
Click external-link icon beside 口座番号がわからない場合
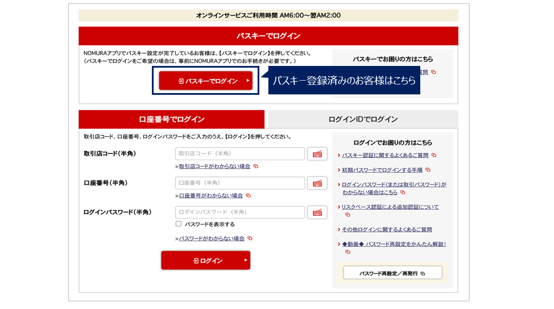point(249,196)
